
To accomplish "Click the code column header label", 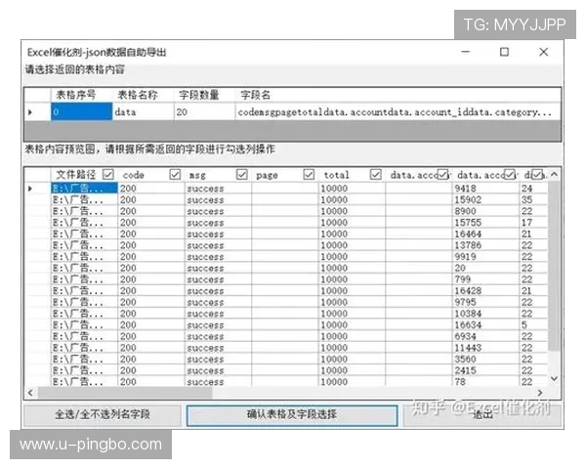I will [134, 175].
